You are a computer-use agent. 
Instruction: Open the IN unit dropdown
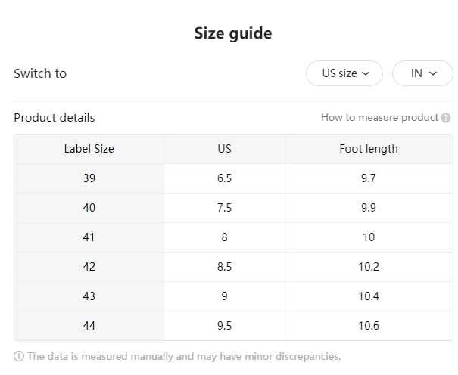[x=422, y=73]
